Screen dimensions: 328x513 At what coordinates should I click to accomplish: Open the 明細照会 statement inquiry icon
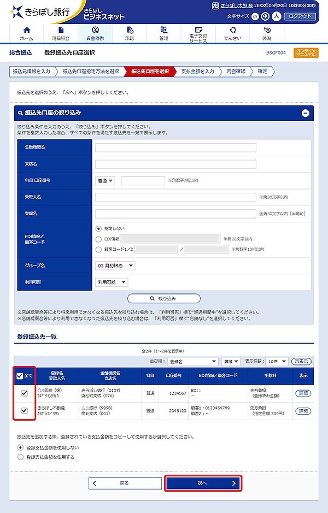tap(61, 30)
